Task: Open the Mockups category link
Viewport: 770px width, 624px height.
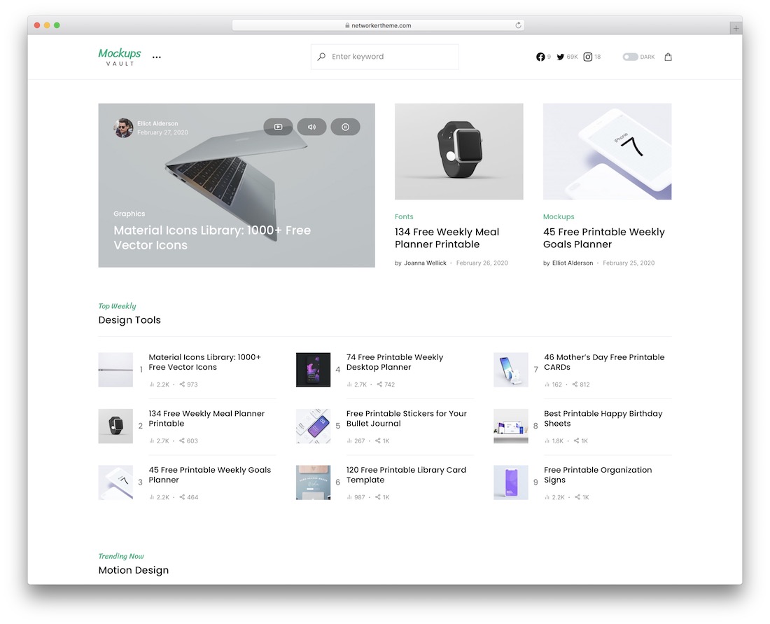Action: 559,216
